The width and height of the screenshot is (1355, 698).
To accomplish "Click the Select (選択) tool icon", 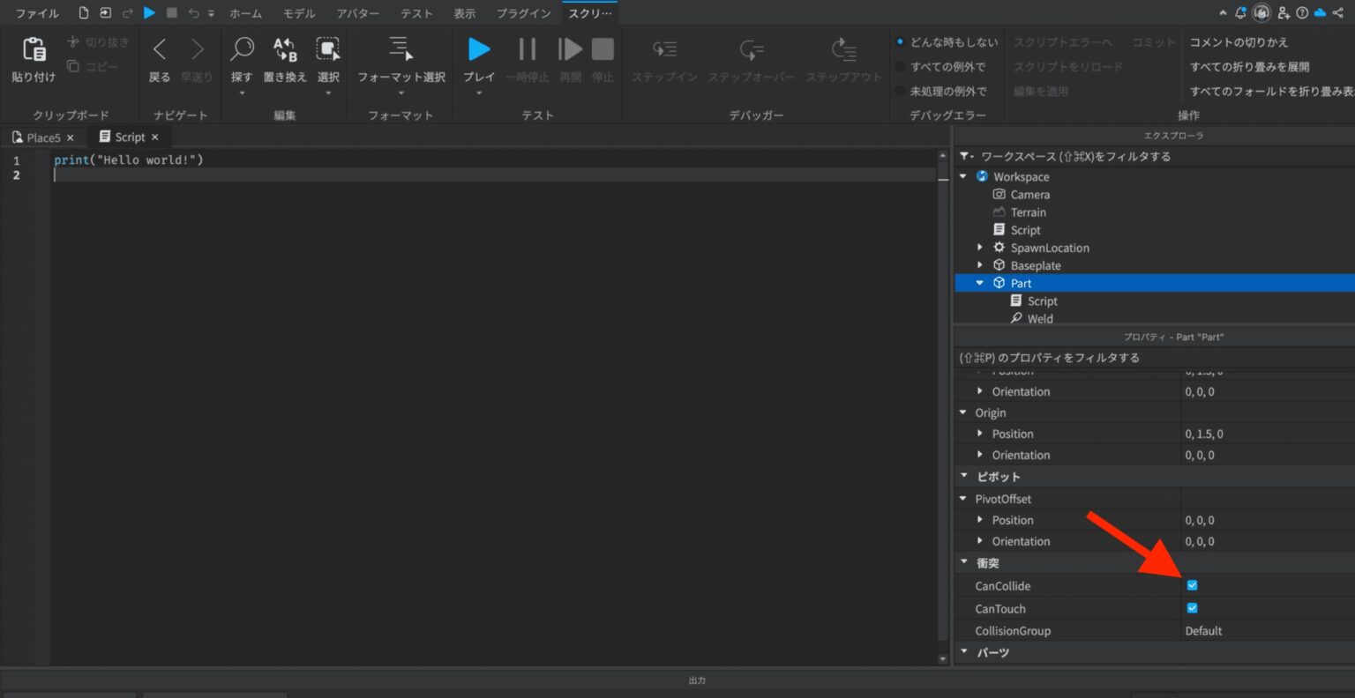I will [x=328, y=49].
